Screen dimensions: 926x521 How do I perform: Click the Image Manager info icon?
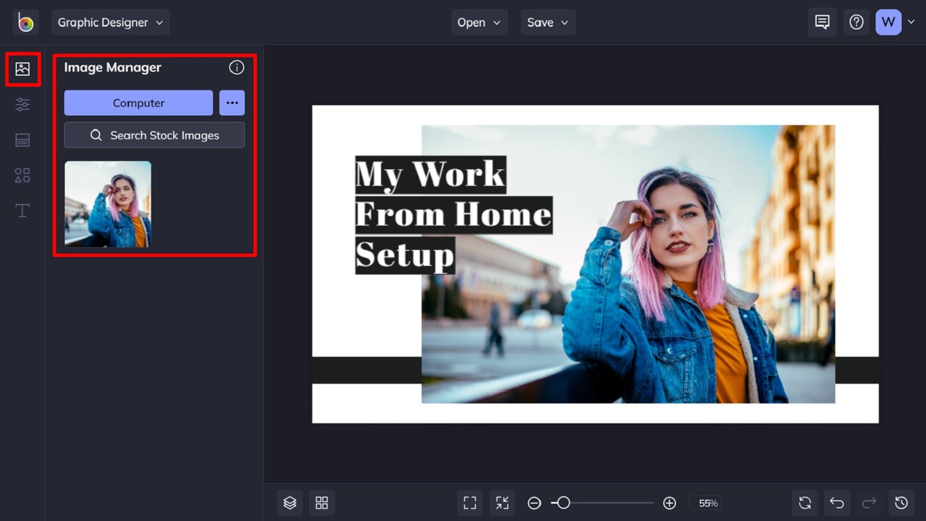coord(236,67)
